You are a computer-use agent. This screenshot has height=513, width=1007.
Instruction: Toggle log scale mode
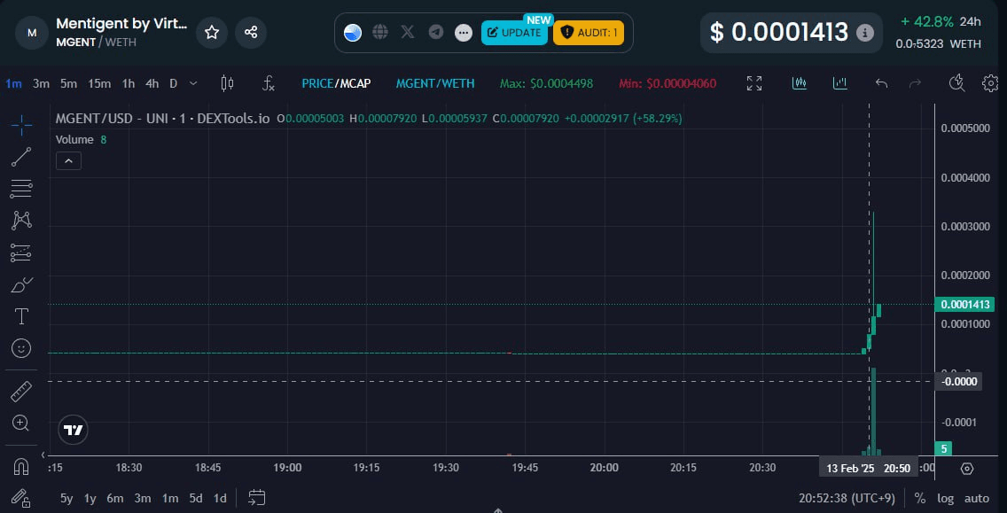945,498
